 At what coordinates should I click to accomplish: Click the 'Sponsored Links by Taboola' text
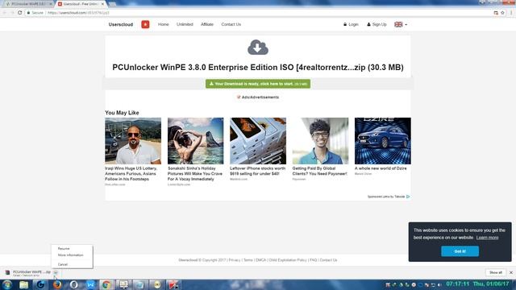point(386,197)
